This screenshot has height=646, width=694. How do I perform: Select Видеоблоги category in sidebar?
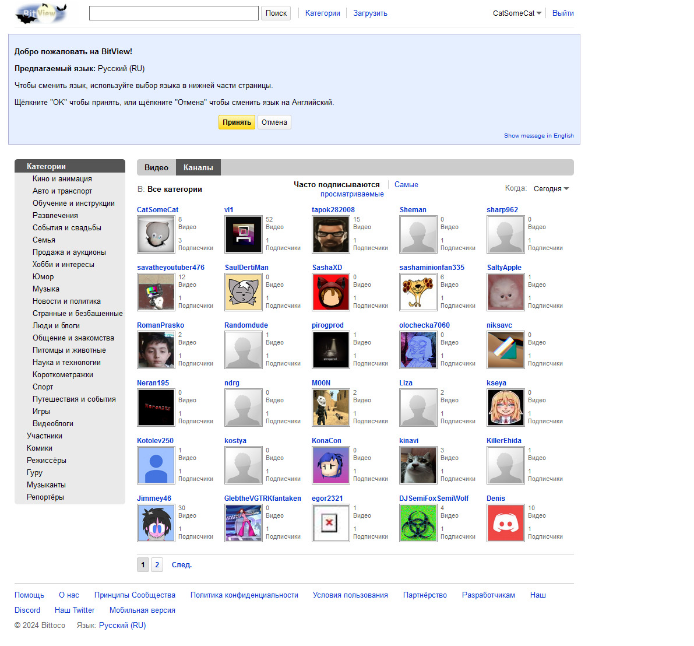52,424
